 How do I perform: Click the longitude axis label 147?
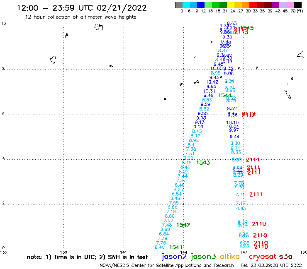coord(244,252)
